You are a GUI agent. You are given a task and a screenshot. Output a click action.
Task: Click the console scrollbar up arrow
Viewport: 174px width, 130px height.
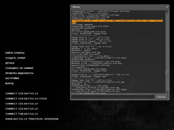167,12
